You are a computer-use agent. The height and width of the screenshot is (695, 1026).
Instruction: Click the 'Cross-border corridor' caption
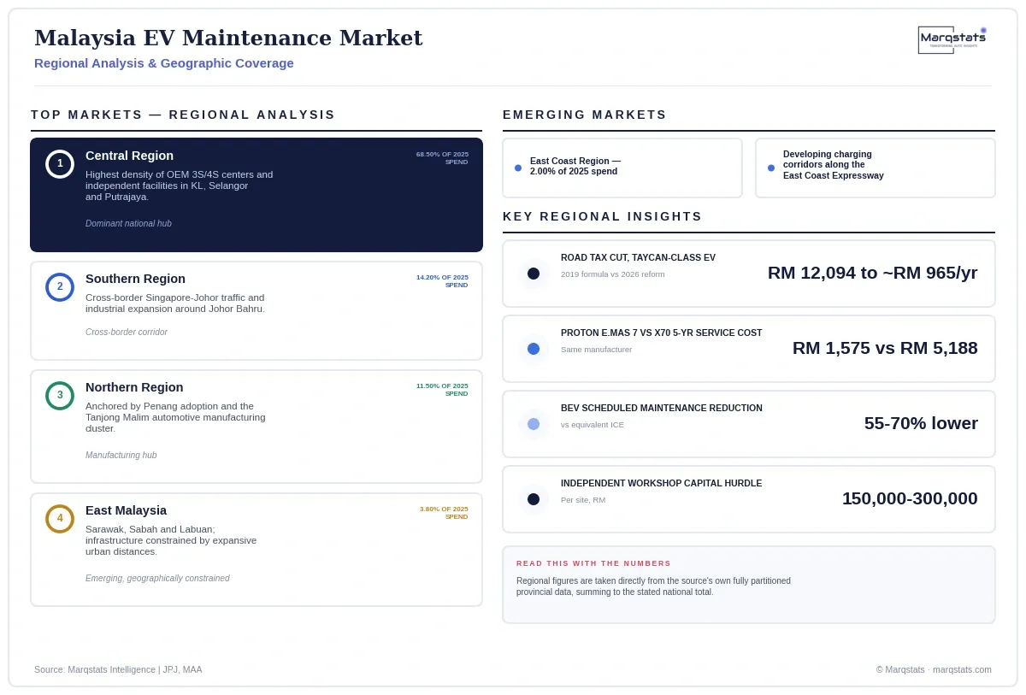127,333
